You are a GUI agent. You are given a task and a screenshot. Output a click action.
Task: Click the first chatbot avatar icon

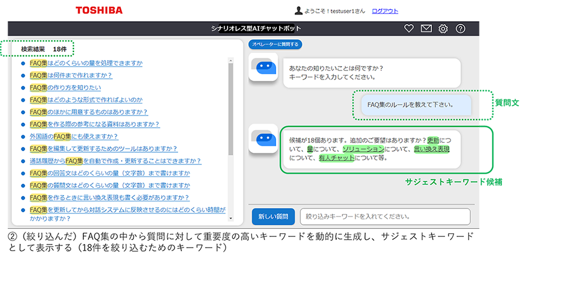tap(263, 67)
